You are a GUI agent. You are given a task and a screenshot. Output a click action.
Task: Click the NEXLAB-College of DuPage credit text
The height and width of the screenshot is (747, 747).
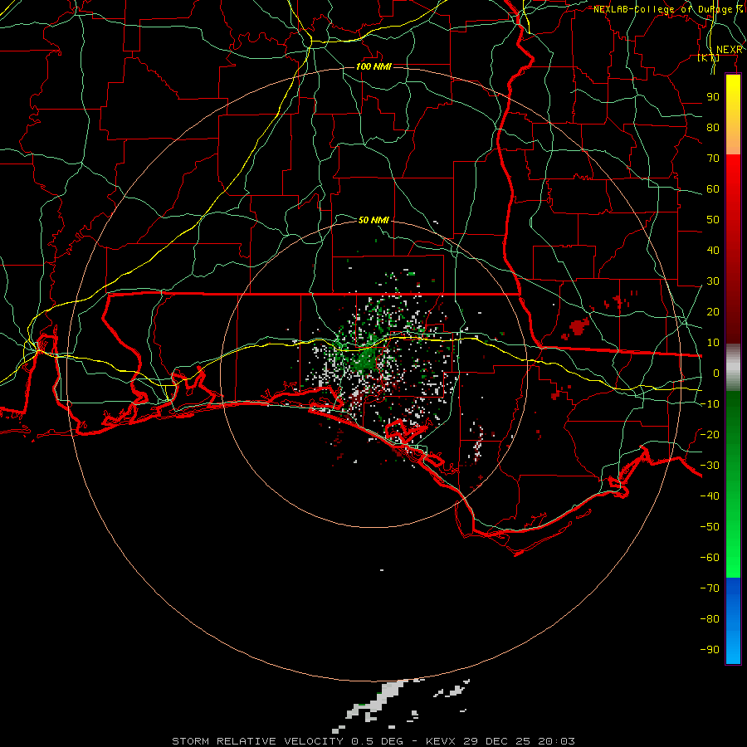coord(667,9)
